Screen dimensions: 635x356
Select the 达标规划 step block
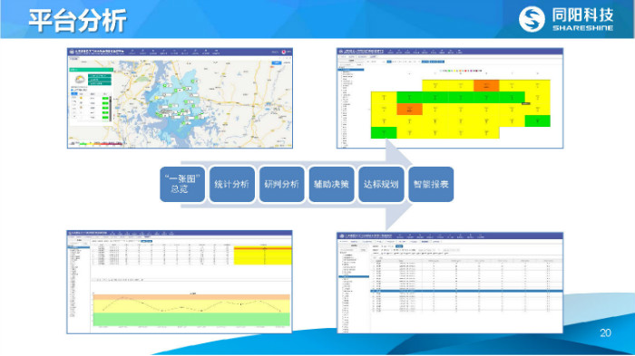[x=381, y=184]
